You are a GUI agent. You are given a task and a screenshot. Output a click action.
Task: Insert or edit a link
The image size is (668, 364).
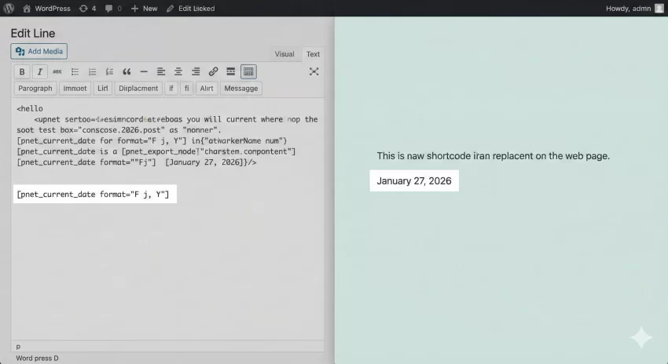[213, 72]
